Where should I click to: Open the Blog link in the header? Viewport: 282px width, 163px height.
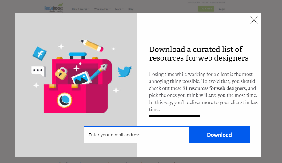pos(131,9)
